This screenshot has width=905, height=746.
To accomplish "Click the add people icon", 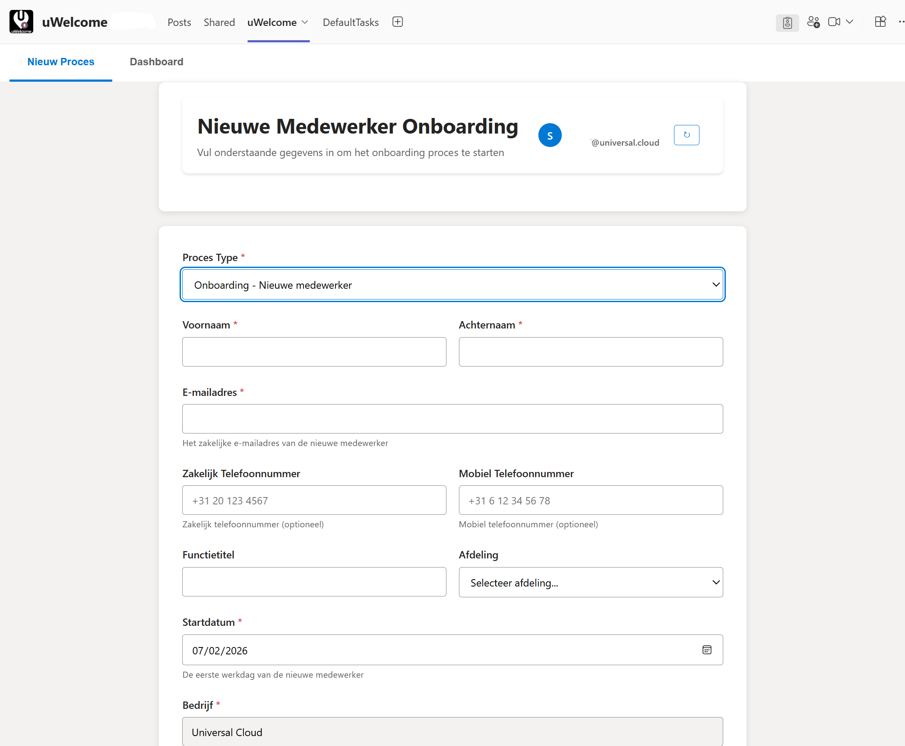I will point(814,22).
